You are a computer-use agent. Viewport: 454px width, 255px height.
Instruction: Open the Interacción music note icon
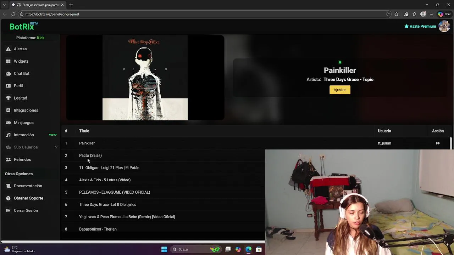[x=8, y=135]
